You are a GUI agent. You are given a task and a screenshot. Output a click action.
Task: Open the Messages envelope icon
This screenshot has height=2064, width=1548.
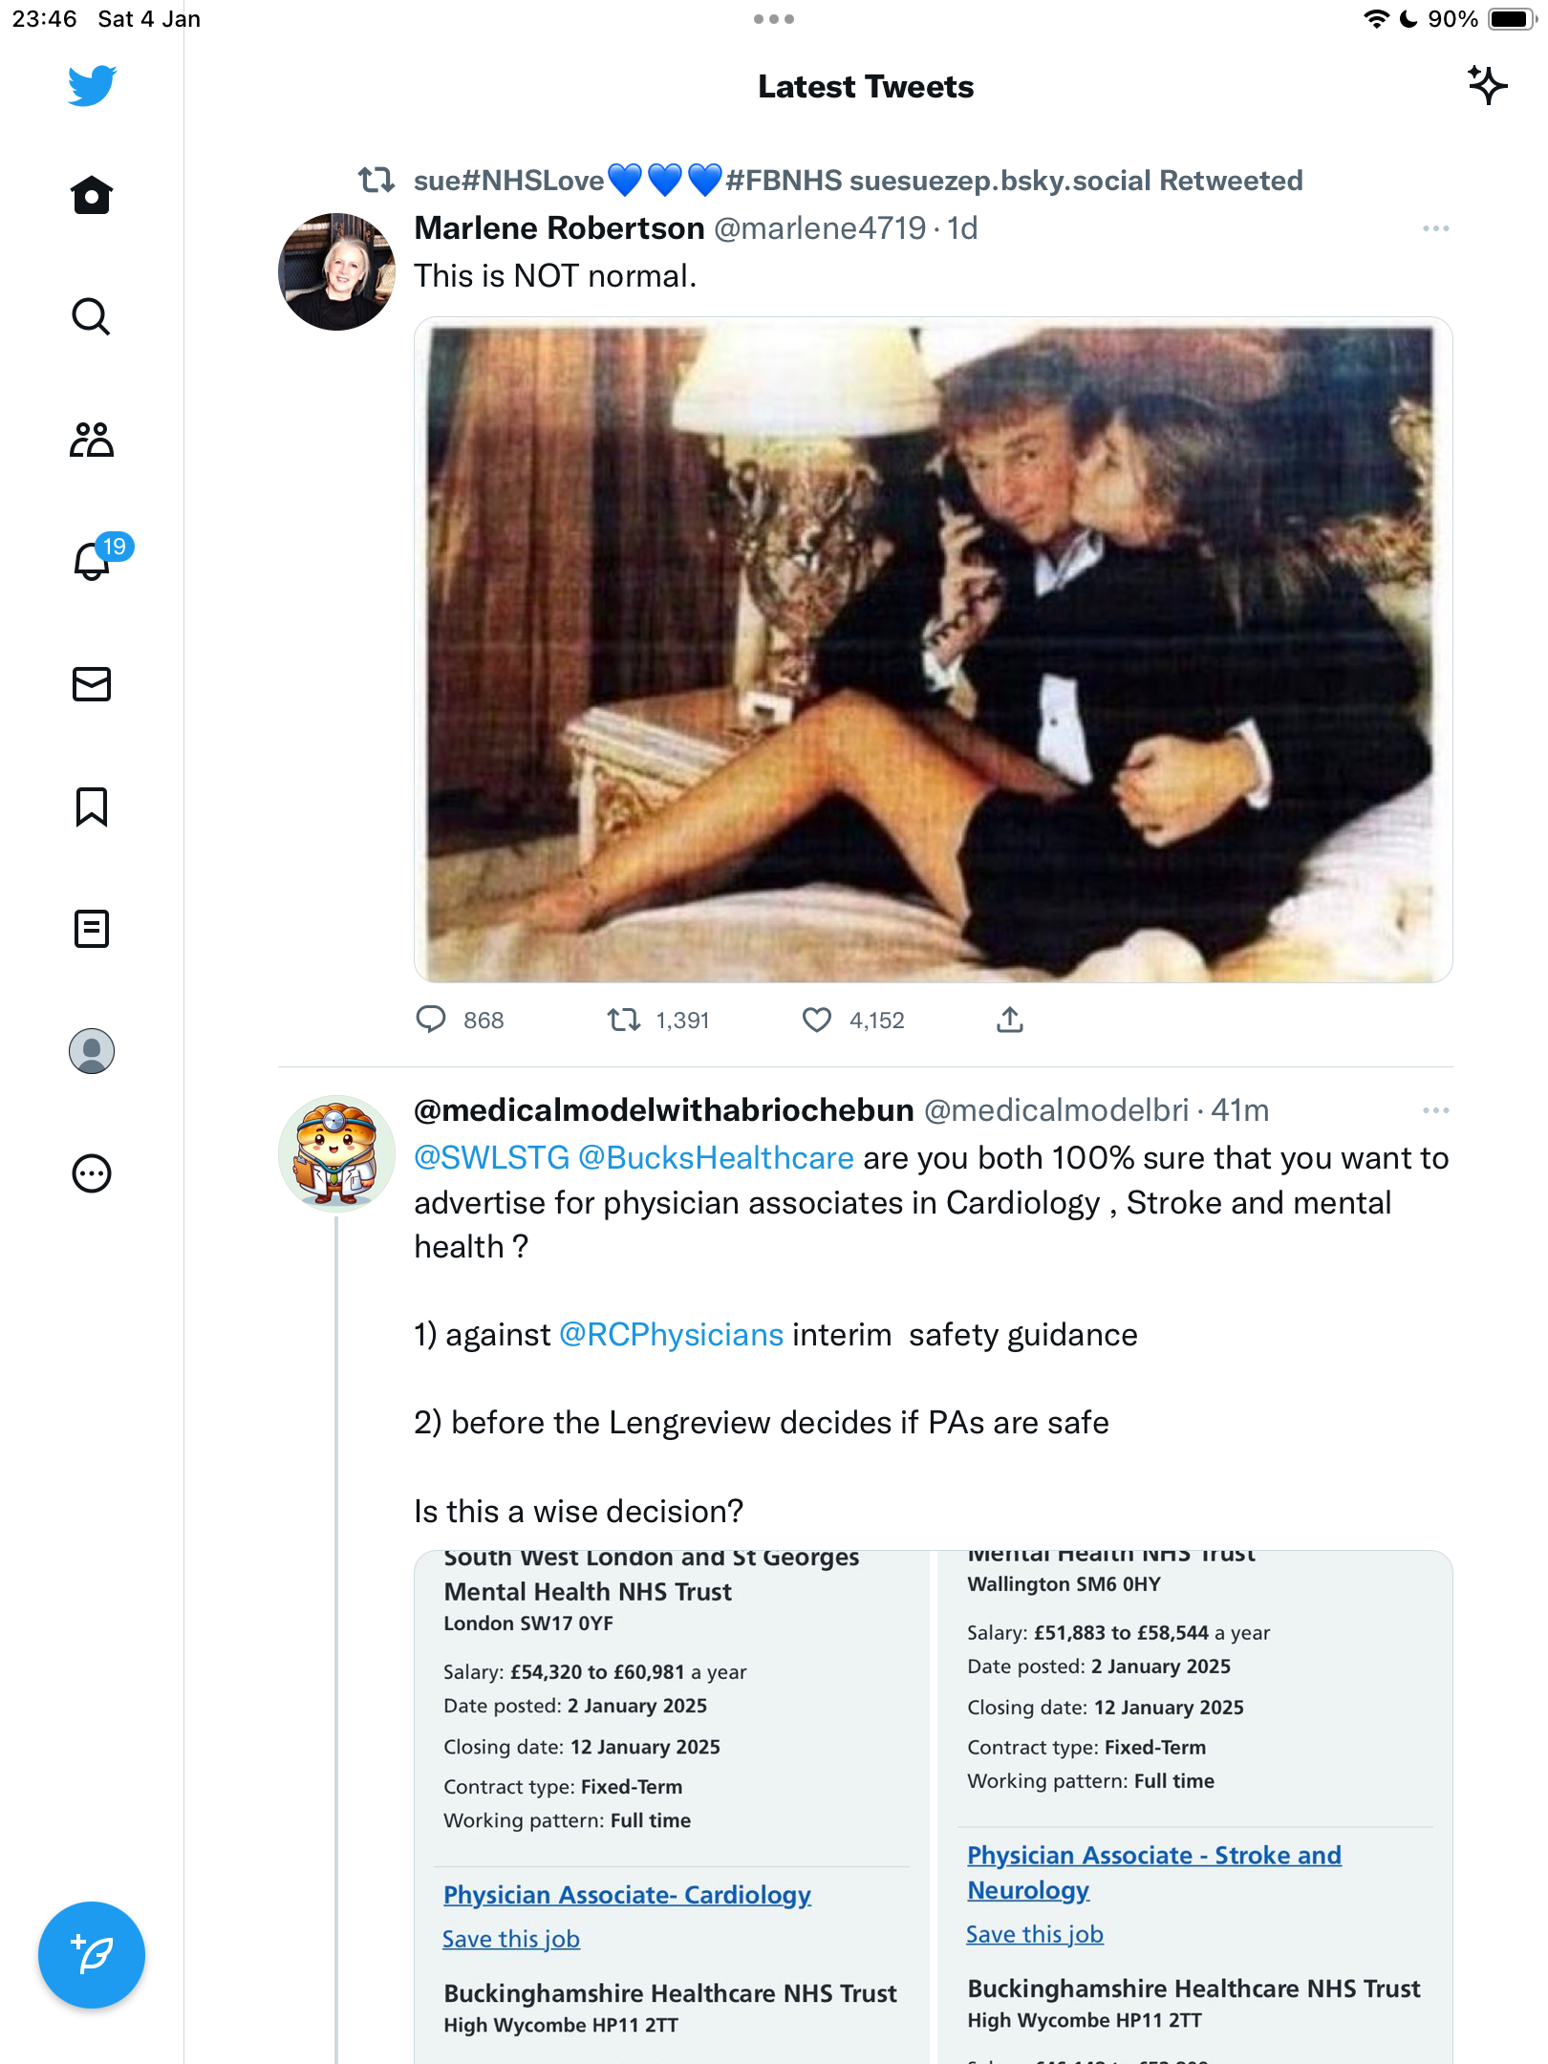tap(92, 684)
